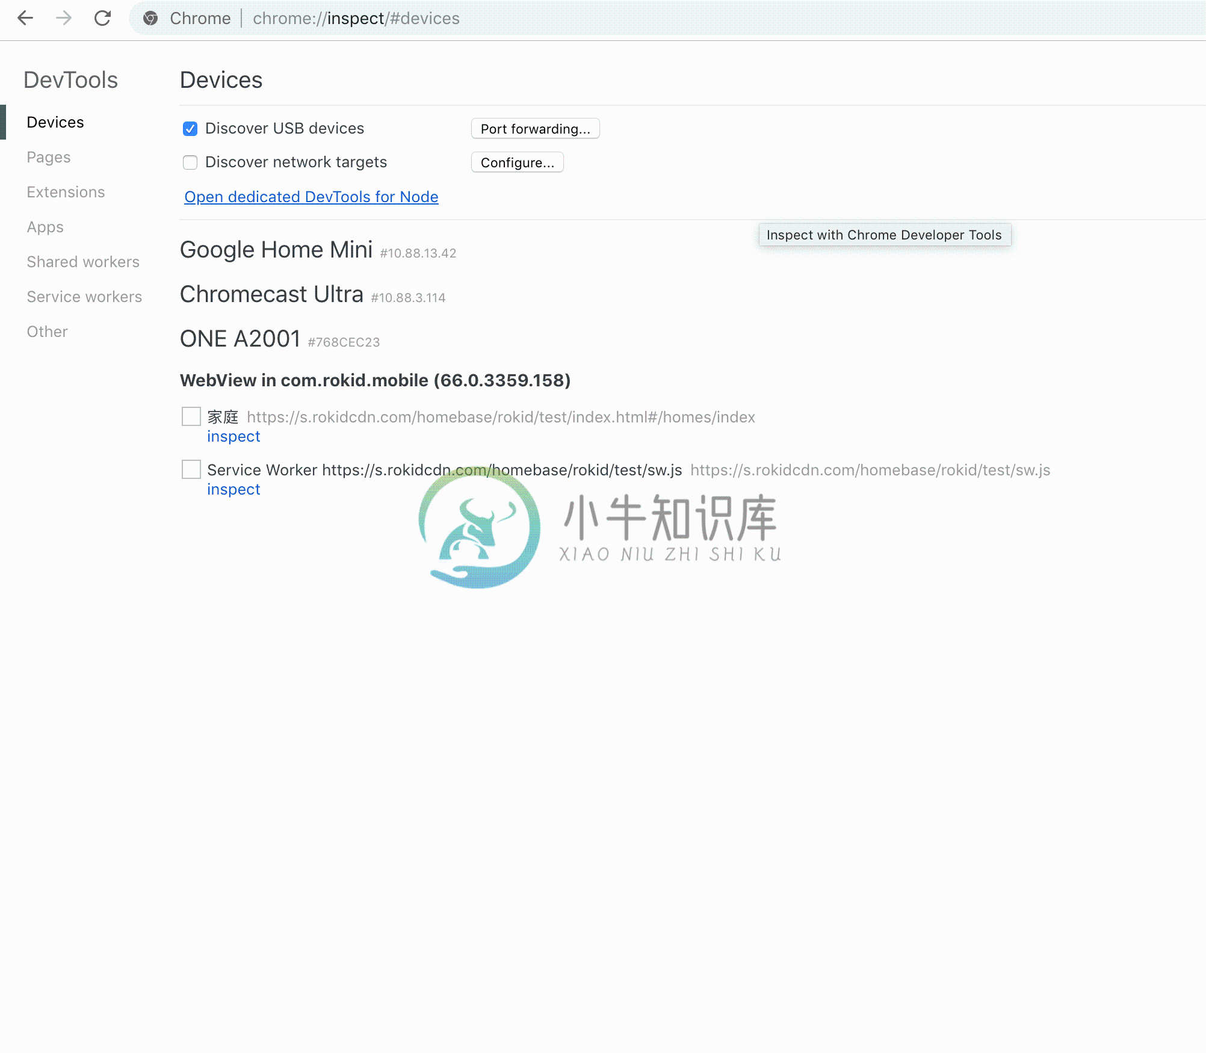Go forward with the browser forward arrow
This screenshot has height=1053, width=1206.
[x=63, y=18]
